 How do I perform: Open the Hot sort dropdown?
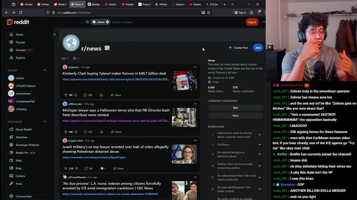(65, 58)
